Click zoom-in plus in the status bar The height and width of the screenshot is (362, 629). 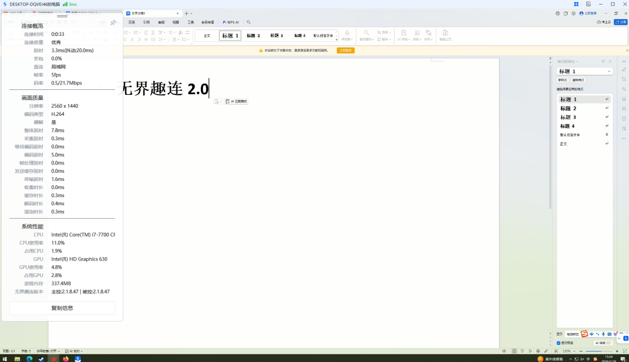pos(618,351)
